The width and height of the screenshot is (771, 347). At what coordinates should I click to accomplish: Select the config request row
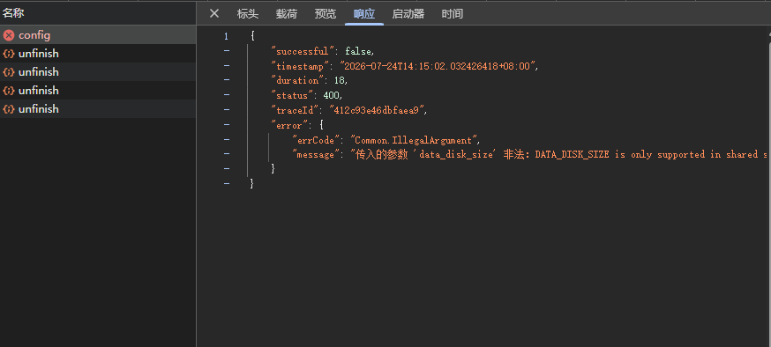[98, 35]
